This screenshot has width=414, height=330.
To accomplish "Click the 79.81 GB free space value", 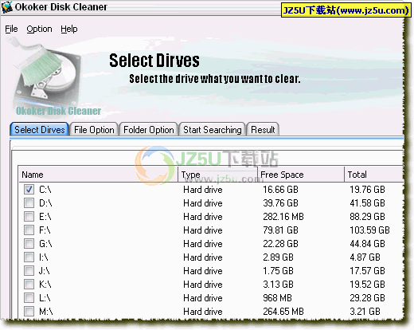I will 280,230.
